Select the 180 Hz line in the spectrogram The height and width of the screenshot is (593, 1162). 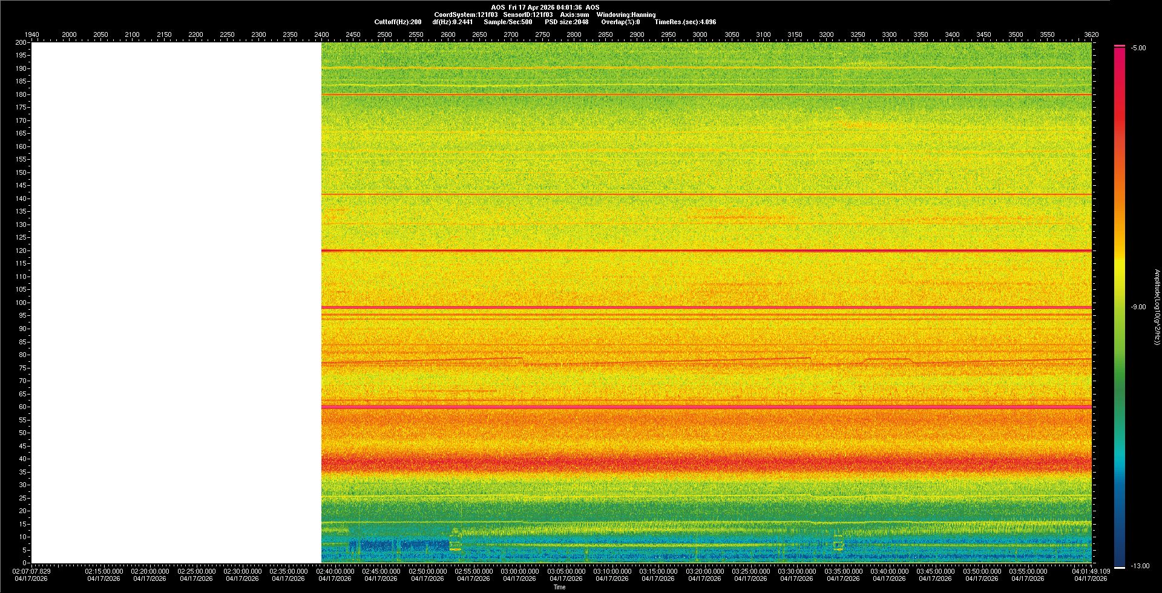tap(706, 94)
